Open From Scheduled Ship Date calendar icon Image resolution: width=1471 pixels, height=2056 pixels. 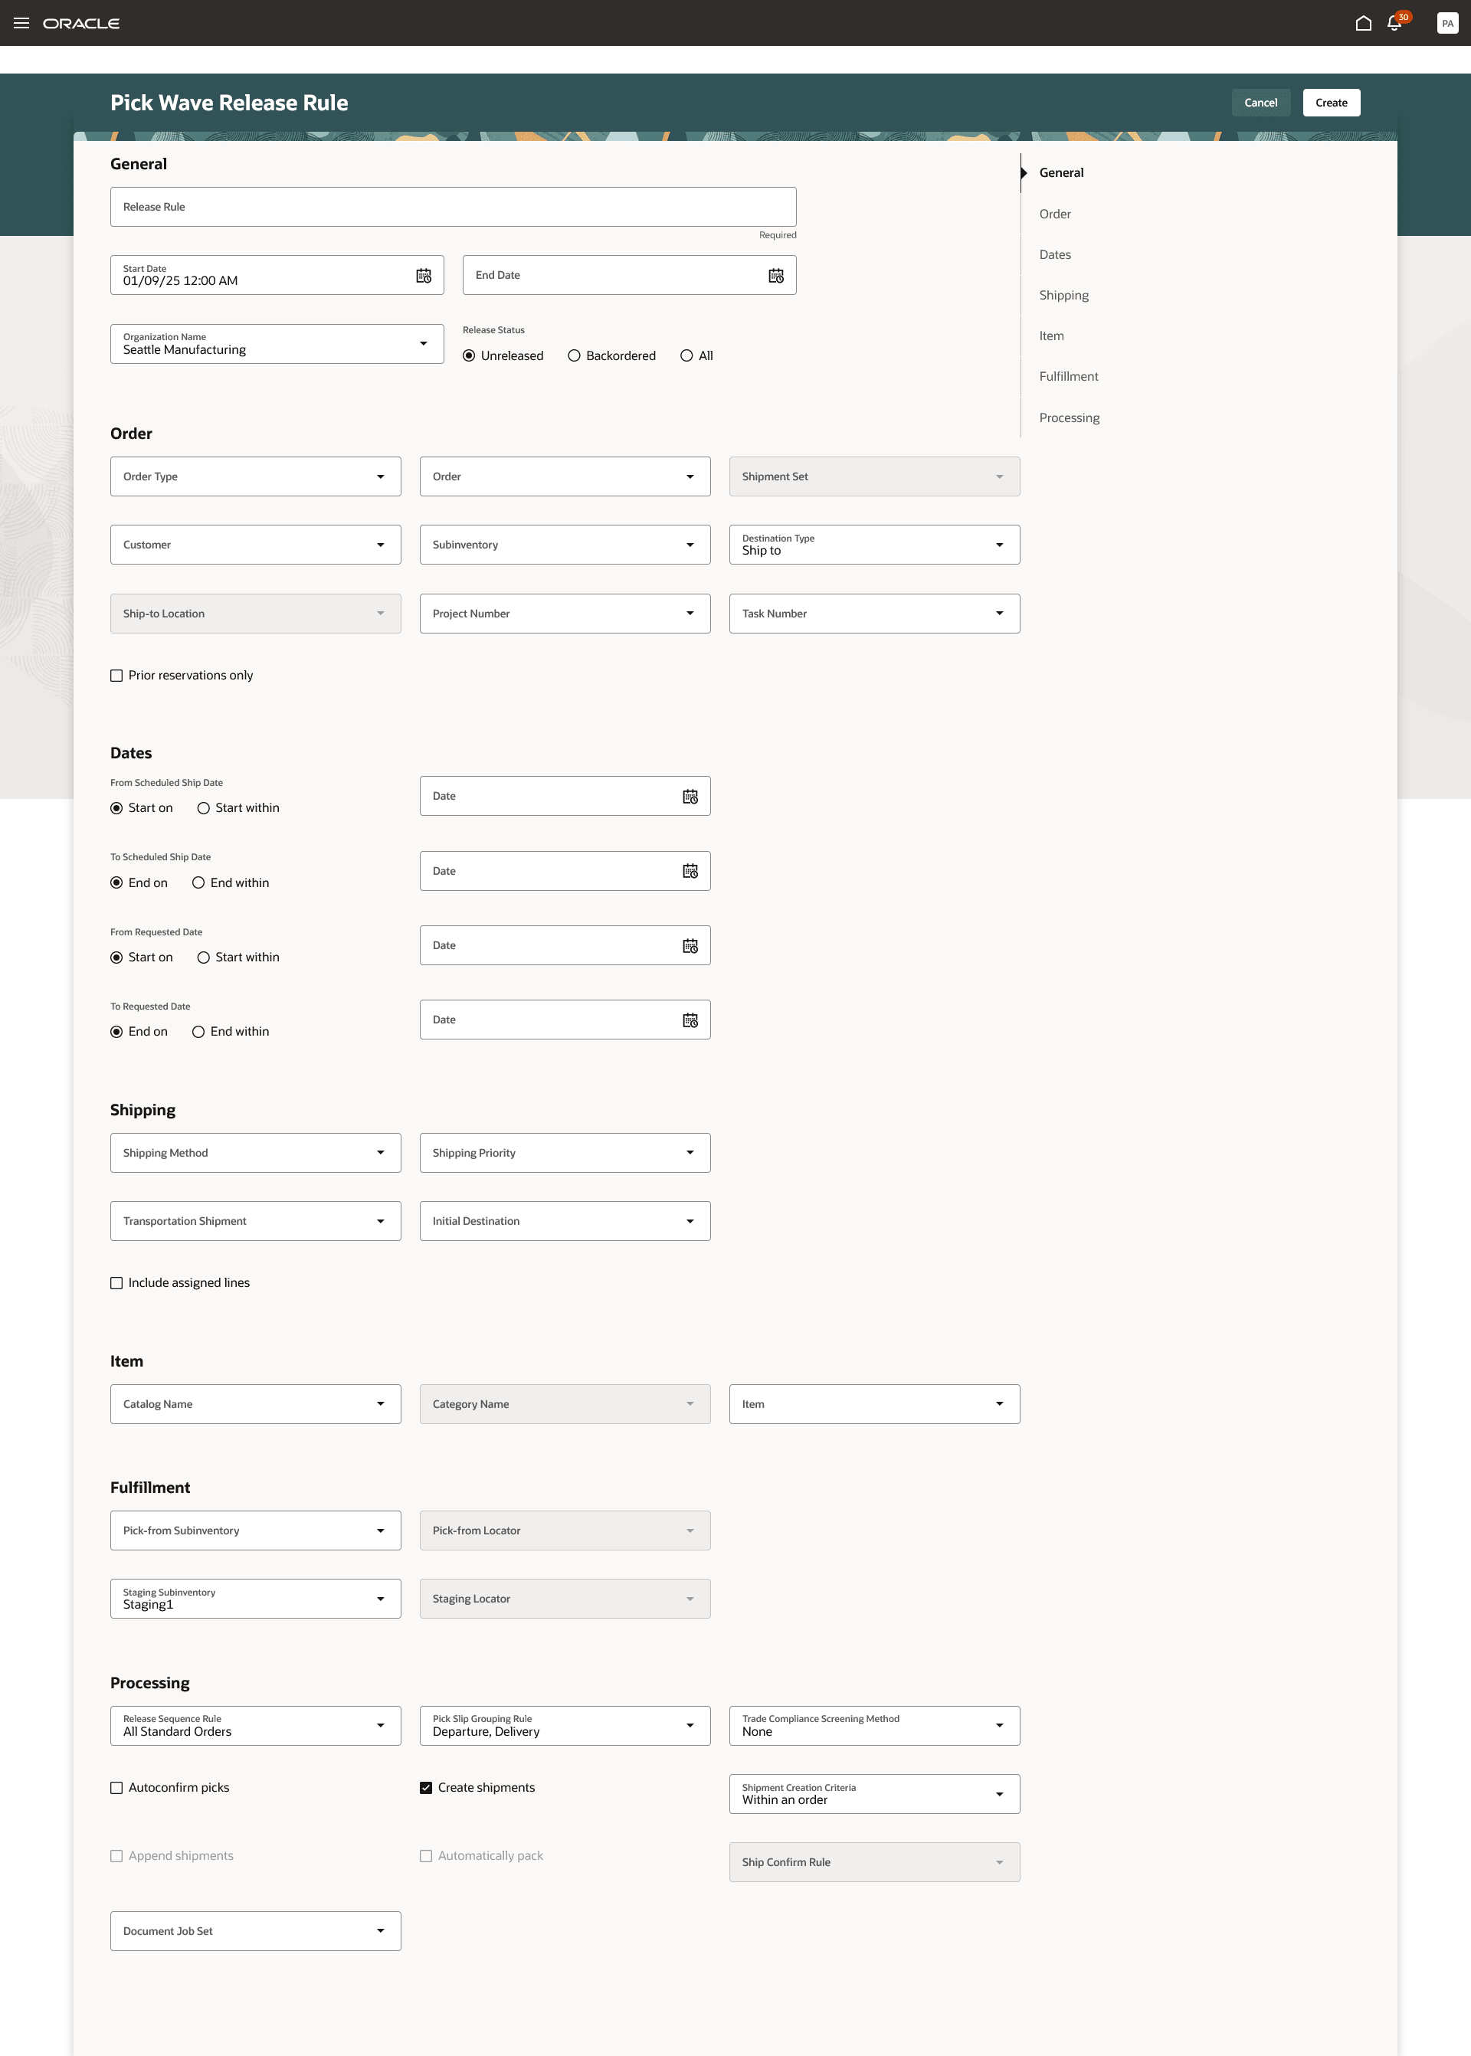690,796
